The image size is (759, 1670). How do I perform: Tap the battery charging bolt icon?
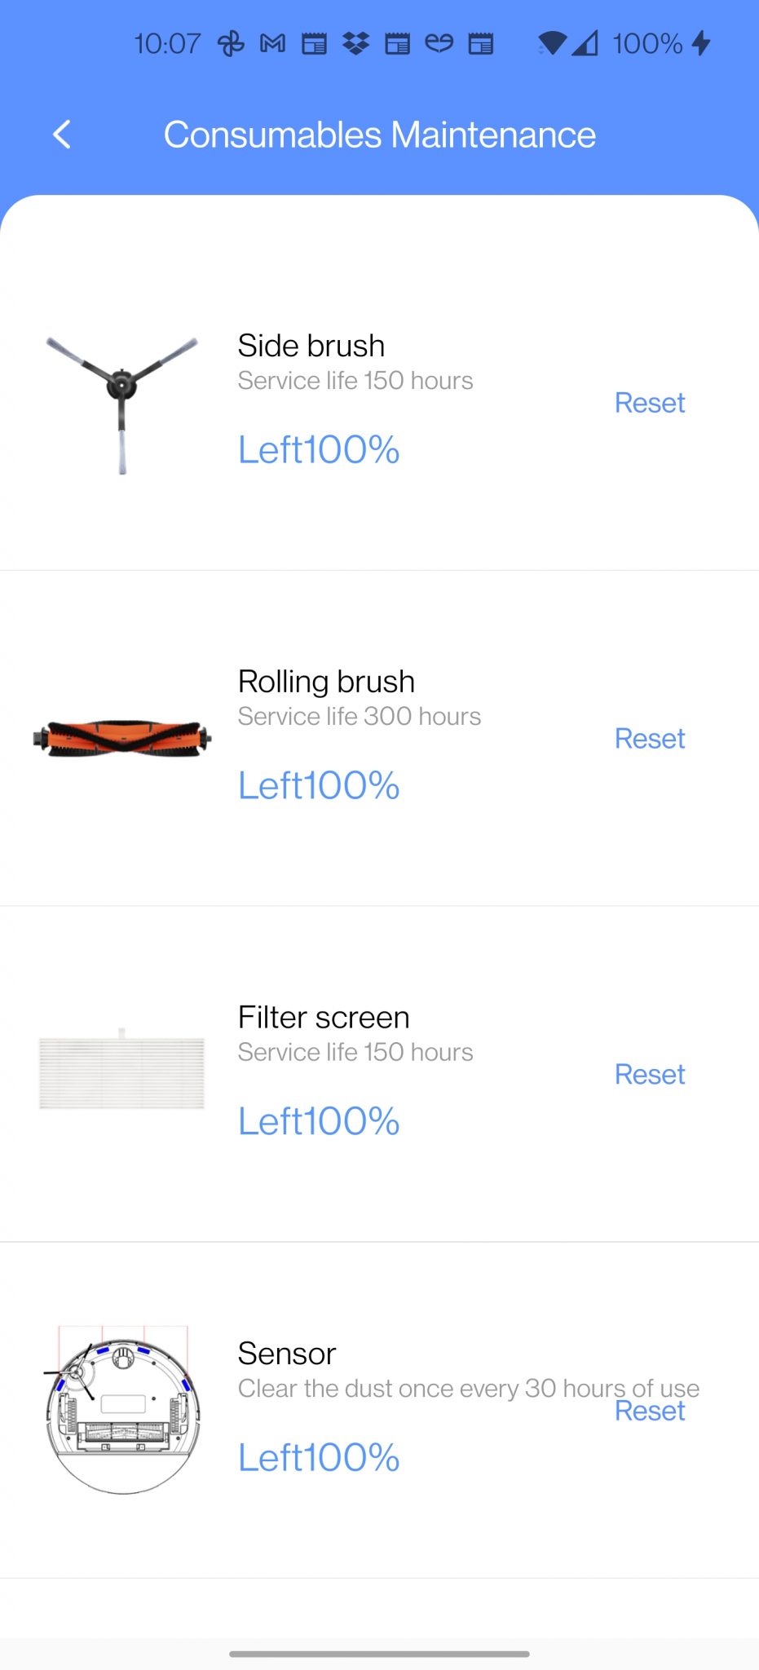click(701, 43)
